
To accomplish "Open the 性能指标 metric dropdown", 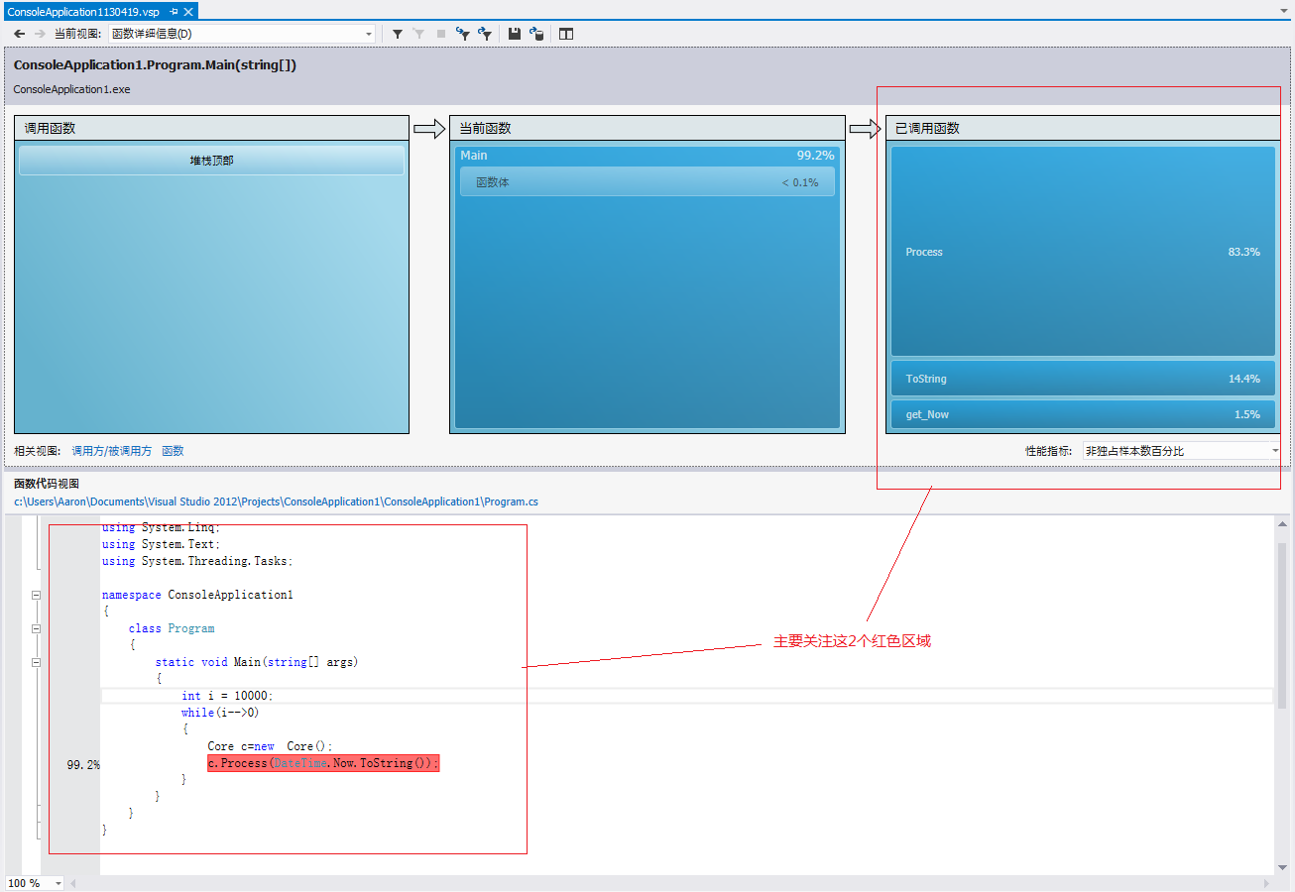I will coord(1274,451).
